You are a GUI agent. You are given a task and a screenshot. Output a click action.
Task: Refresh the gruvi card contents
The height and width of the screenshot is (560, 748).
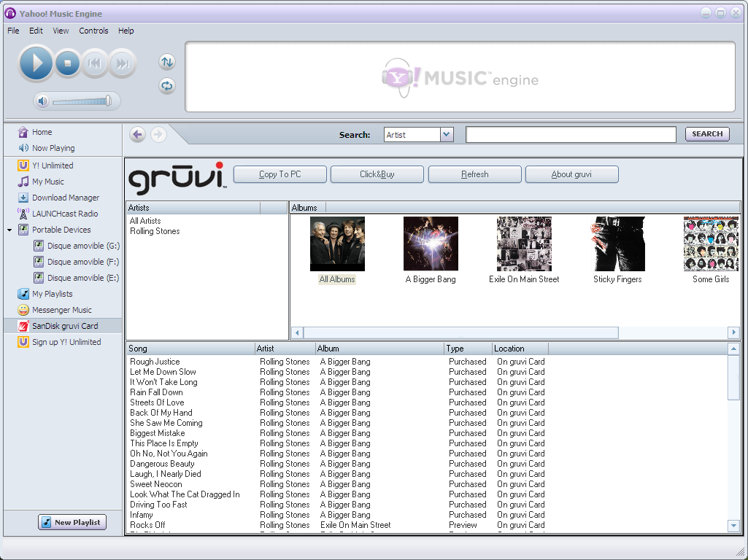[x=474, y=174]
